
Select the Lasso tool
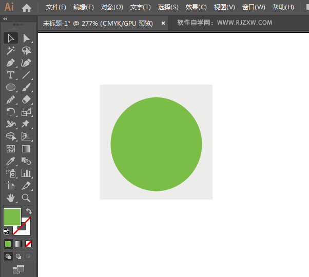pyautogui.click(x=26, y=51)
